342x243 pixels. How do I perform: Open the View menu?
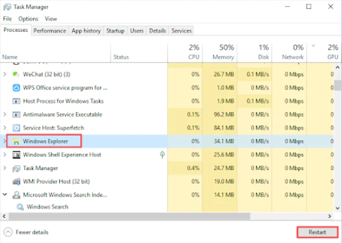point(51,19)
